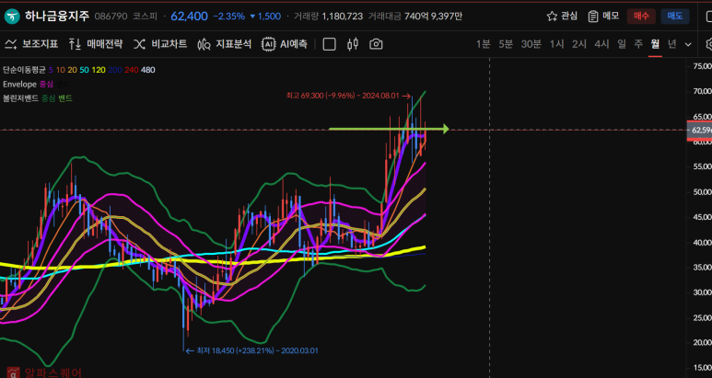Switch to the 2시 interval
This screenshot has height=378, width=712.
point(579,44)
